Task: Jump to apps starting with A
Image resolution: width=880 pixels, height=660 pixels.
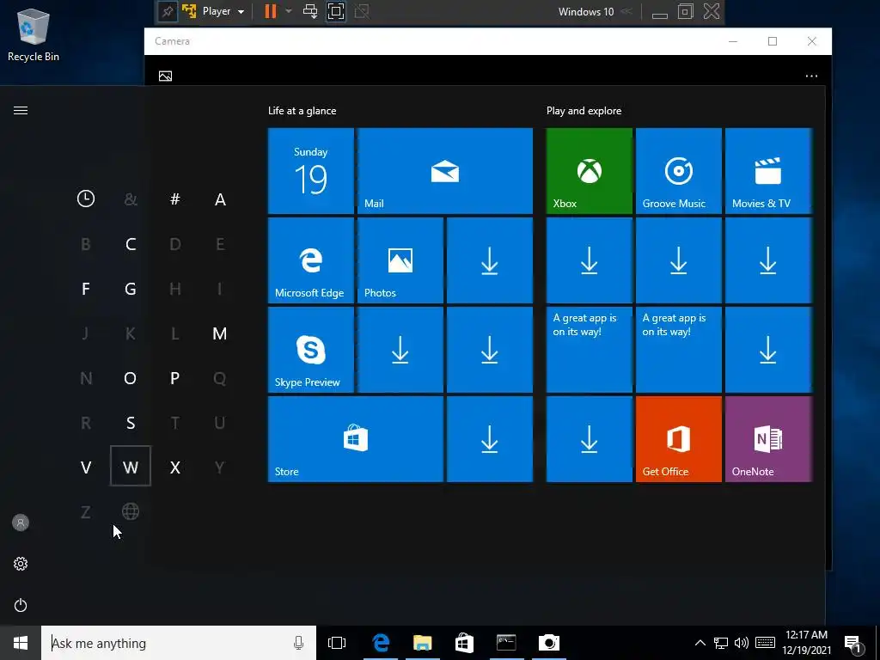Action: coord(220,199)
